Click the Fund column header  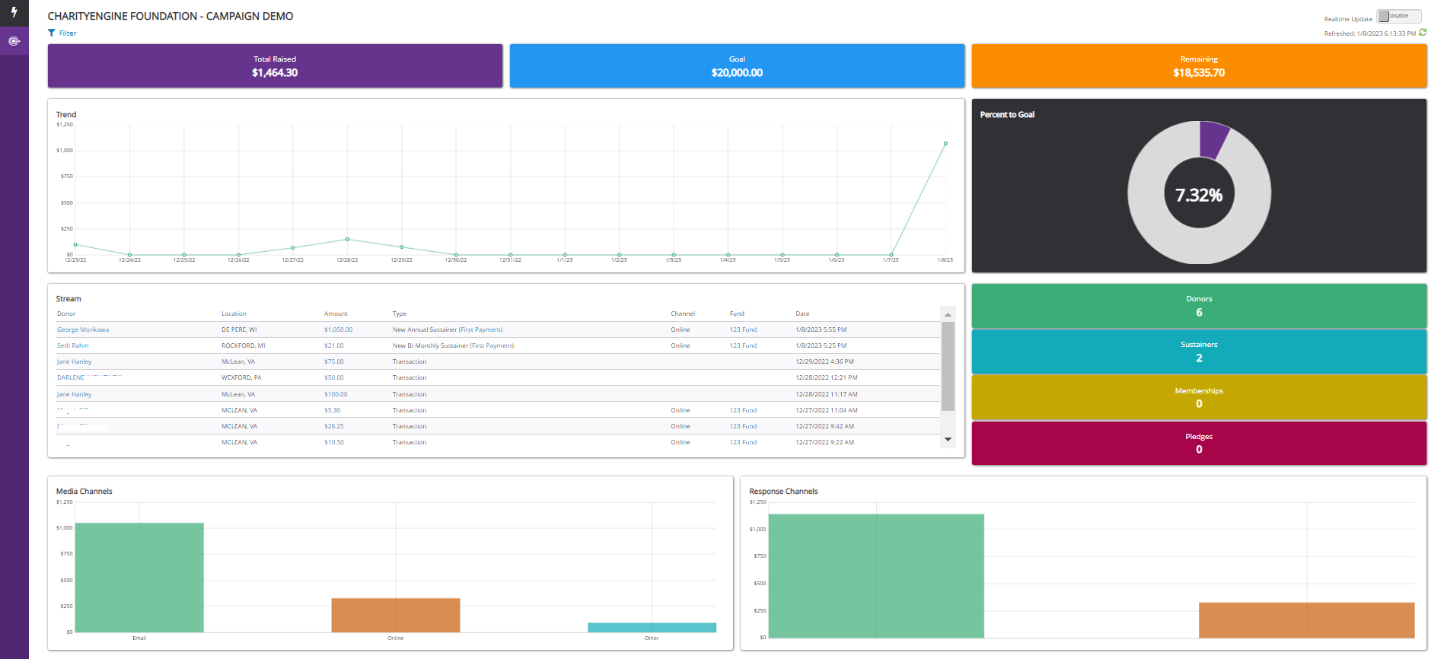click(x=737, y=314)
